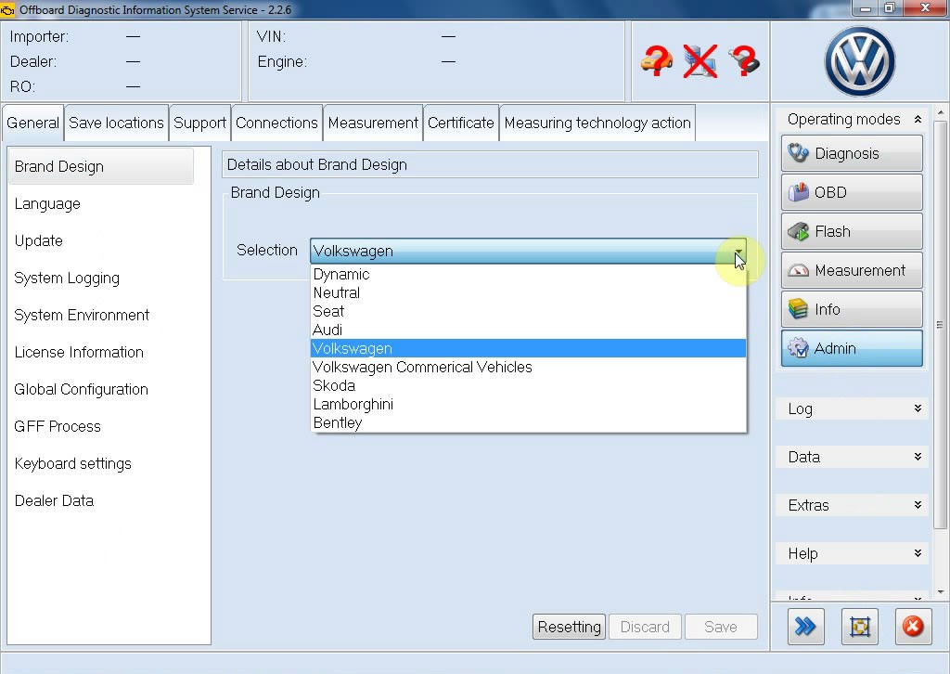Viewport: 950px width, 674px height.
Task: Choose Bentley from brand list
Action: pyautogui.click(x=528, y=423)
